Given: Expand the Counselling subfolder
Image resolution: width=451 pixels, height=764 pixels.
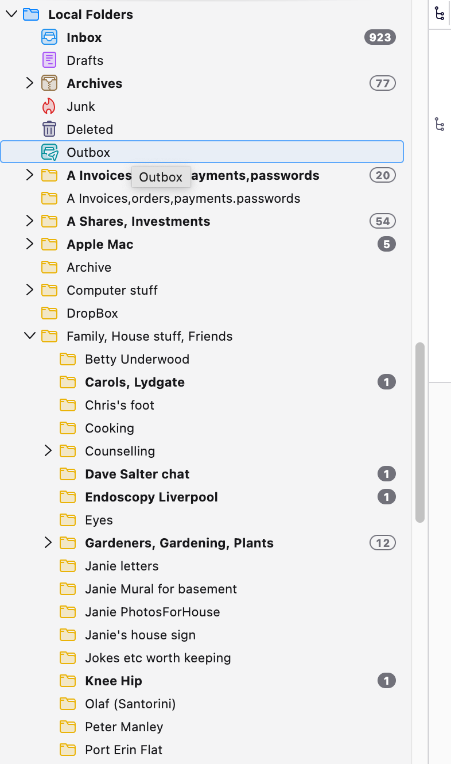Looking at the screenshot, I should click(48, 451).
